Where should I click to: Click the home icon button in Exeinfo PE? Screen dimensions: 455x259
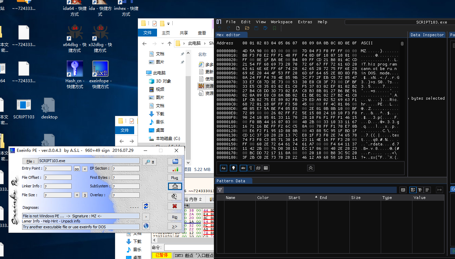(175, 186)
